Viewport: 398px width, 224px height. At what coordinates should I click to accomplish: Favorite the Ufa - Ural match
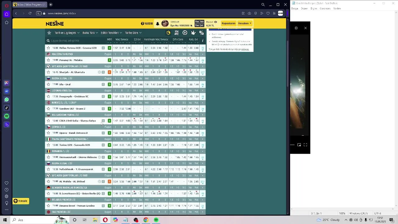click(48, 84)
